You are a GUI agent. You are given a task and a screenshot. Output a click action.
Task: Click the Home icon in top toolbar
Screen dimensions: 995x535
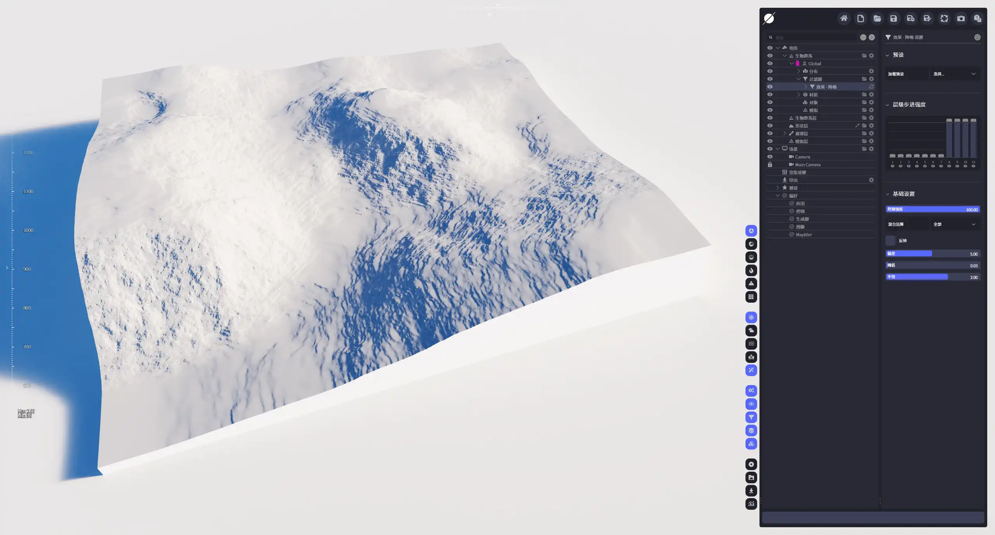click(843, 18)
